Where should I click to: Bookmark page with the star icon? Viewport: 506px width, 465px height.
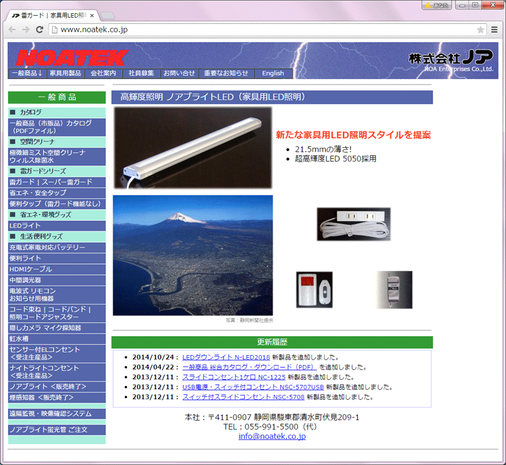click(480, 30)
